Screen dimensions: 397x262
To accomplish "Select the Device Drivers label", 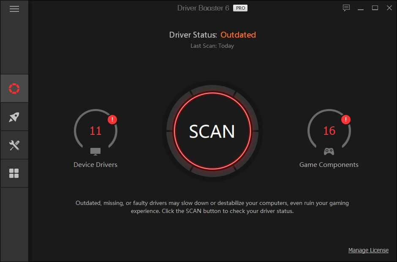I will click(x=95, y=165).
